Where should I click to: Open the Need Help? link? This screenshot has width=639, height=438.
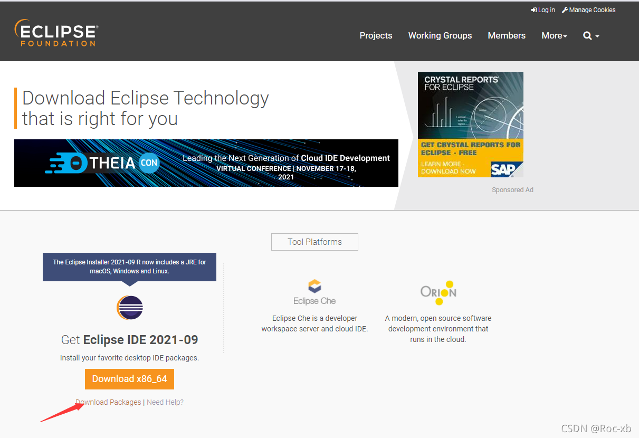click(165, 402)
